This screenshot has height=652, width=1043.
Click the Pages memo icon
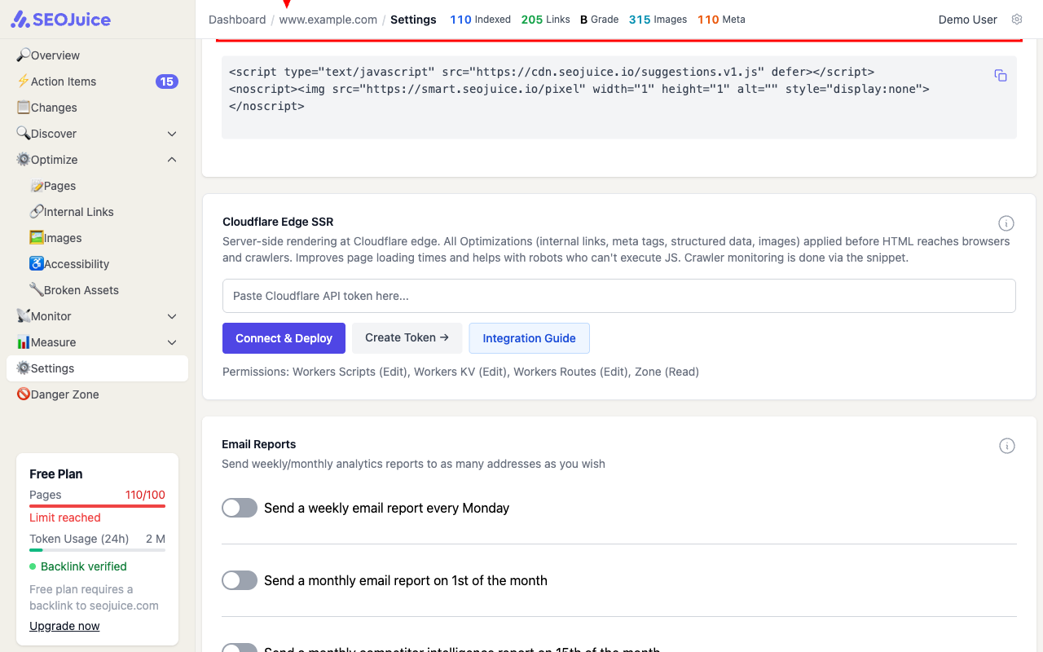point(37,186)
